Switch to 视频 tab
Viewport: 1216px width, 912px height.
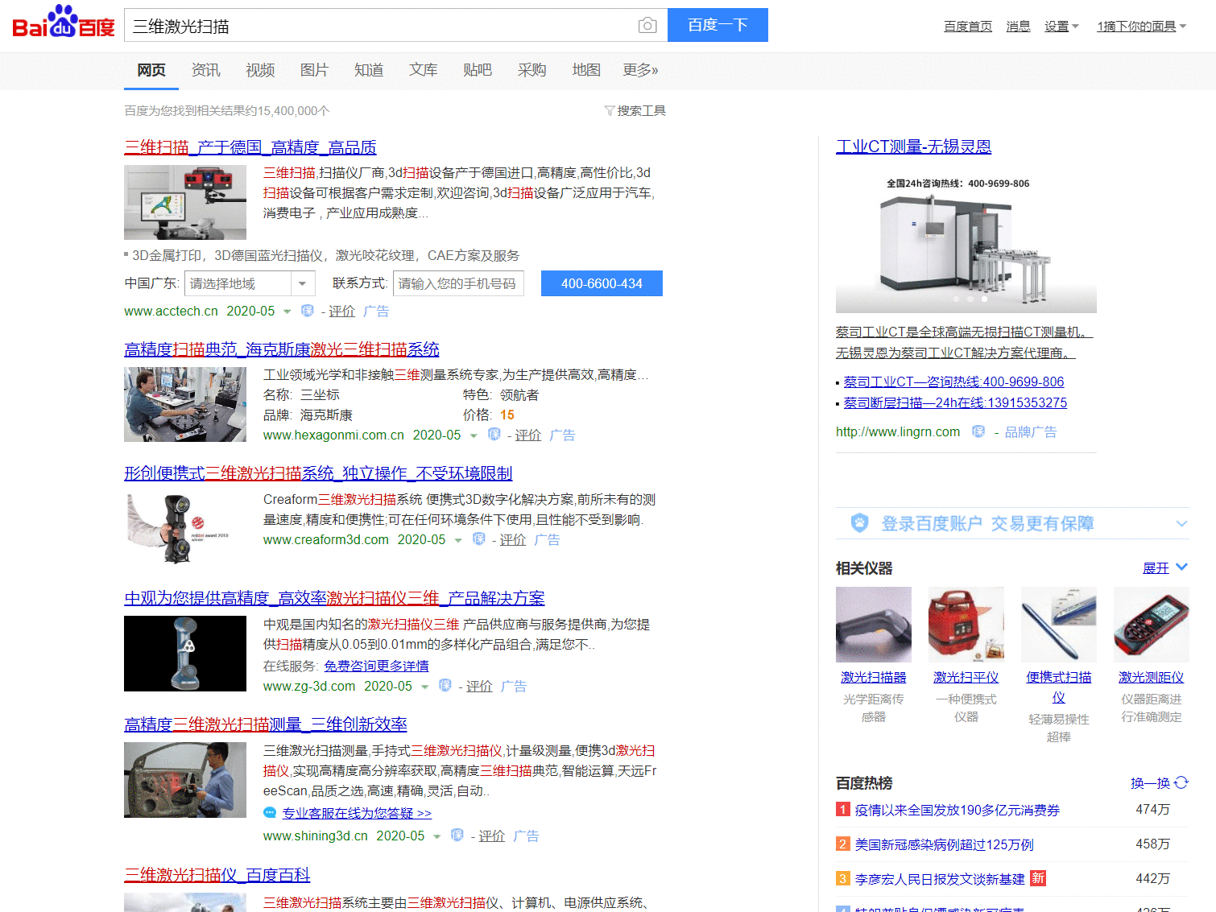pos(260,70)
